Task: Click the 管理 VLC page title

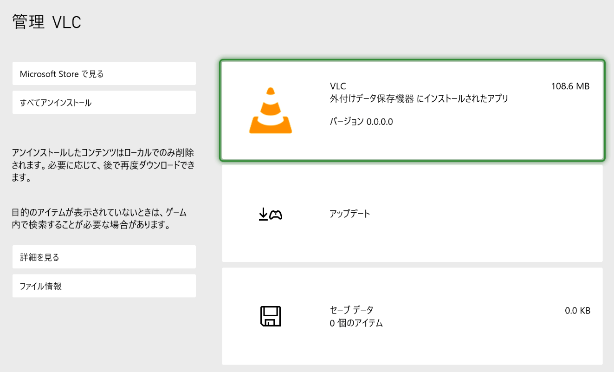Action: (47, 22)
